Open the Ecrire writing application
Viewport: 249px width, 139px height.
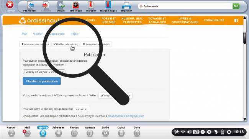click(105, 131)
